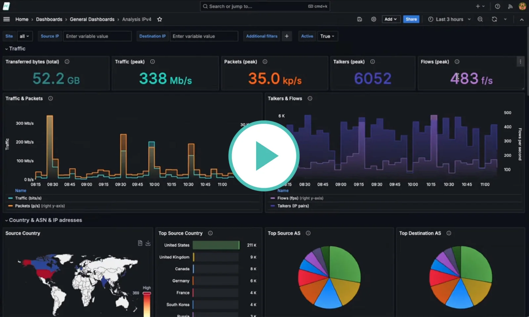Click the Share button
Screen dimensions: 529x317
point(411,19)
